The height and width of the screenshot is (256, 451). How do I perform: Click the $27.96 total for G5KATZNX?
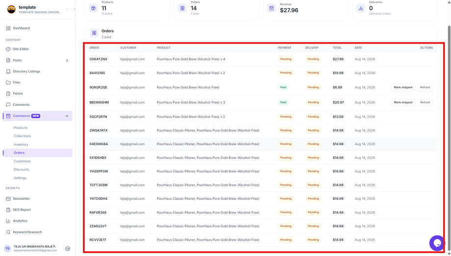[338, 59]
